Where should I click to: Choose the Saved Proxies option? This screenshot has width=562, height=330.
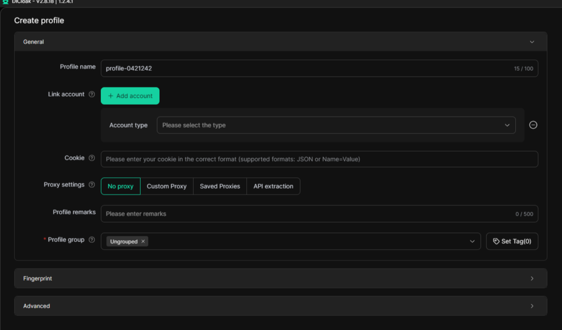click(x=220, y=186)
